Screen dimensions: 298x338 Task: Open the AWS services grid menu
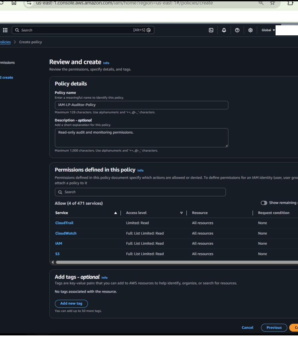point(5,30)
